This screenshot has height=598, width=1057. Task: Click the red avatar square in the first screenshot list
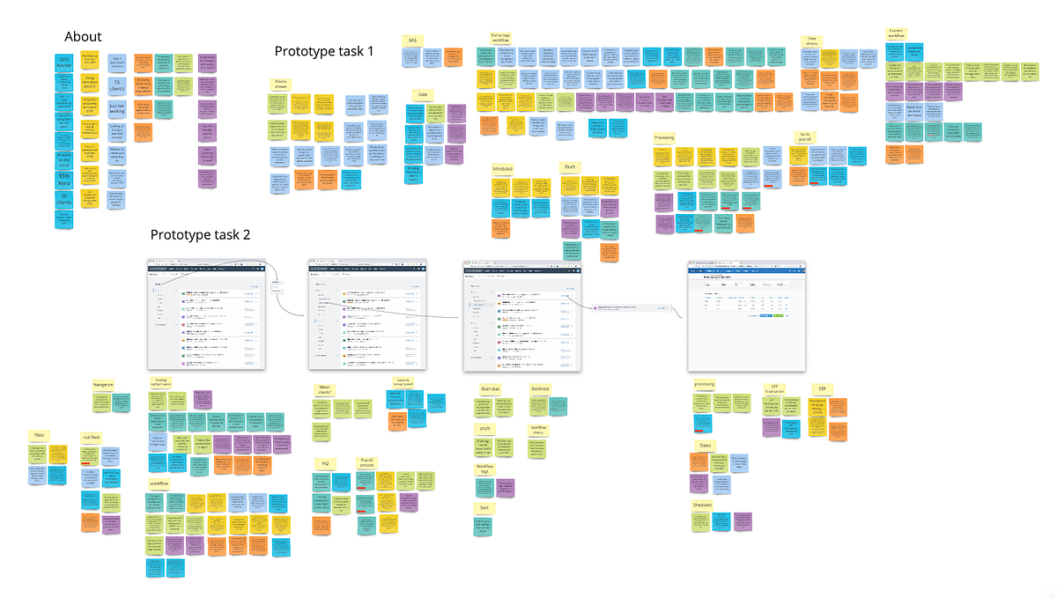pos(183,326)
